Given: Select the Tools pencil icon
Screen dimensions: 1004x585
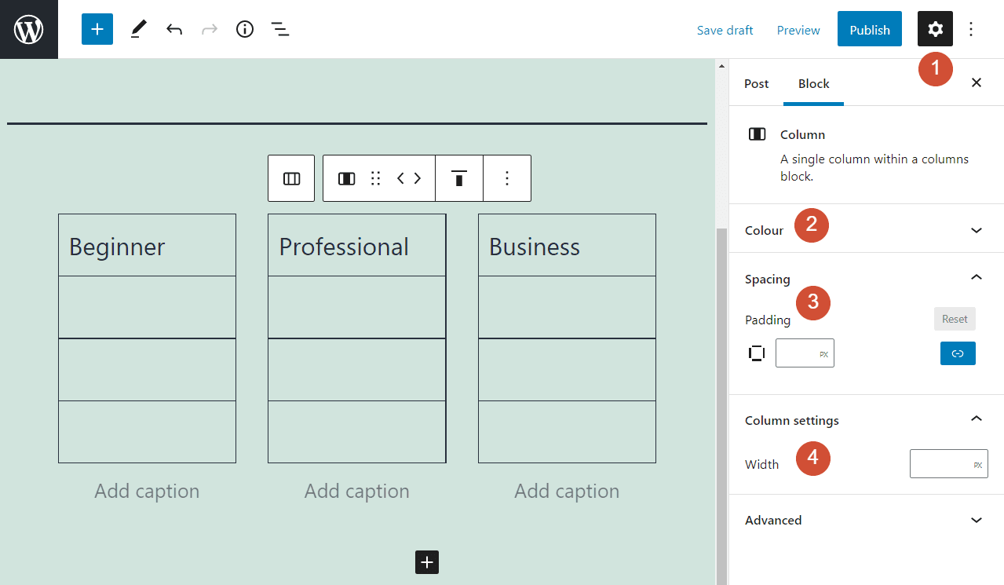Looking at the screenshot, I should click(x=138, y=29).
